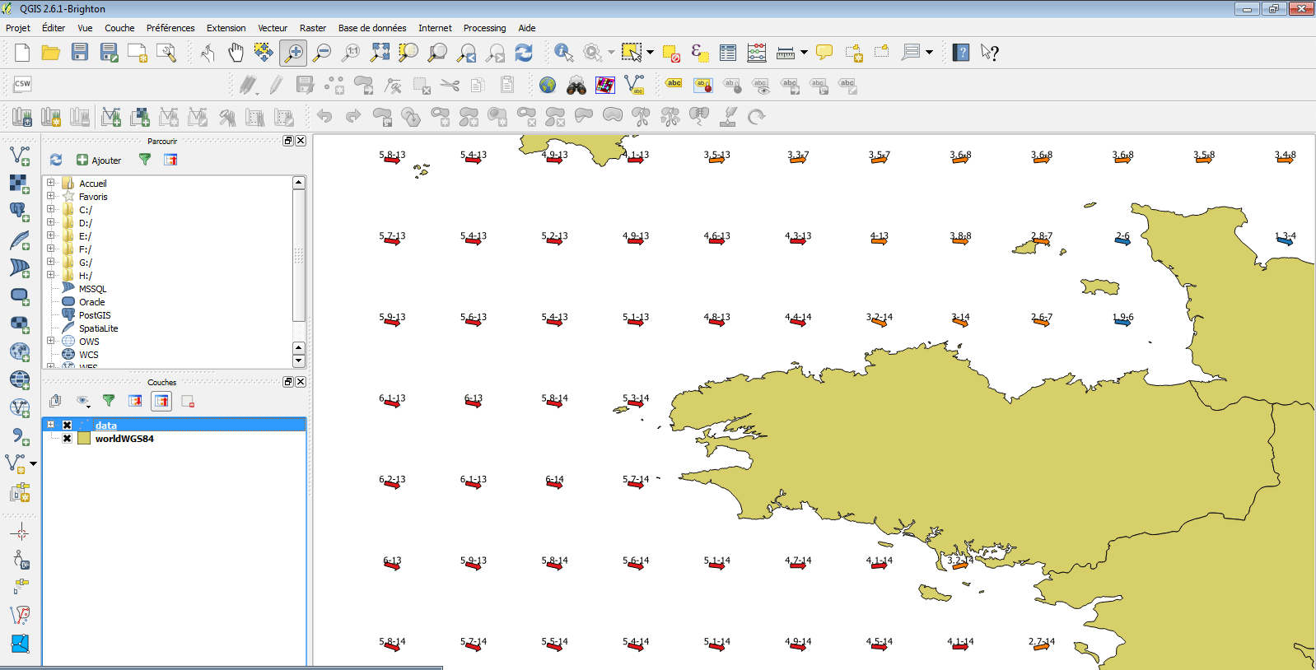The image size is (1316, 670).
Task: Toggle visibility of the data layer
Action: [68, 426]
